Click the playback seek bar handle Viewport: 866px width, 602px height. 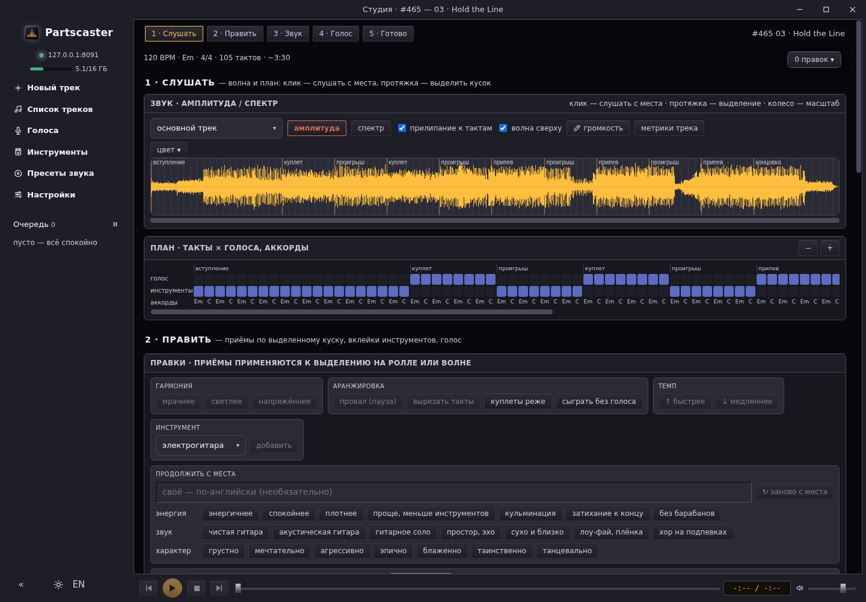(x=238, y=588)
